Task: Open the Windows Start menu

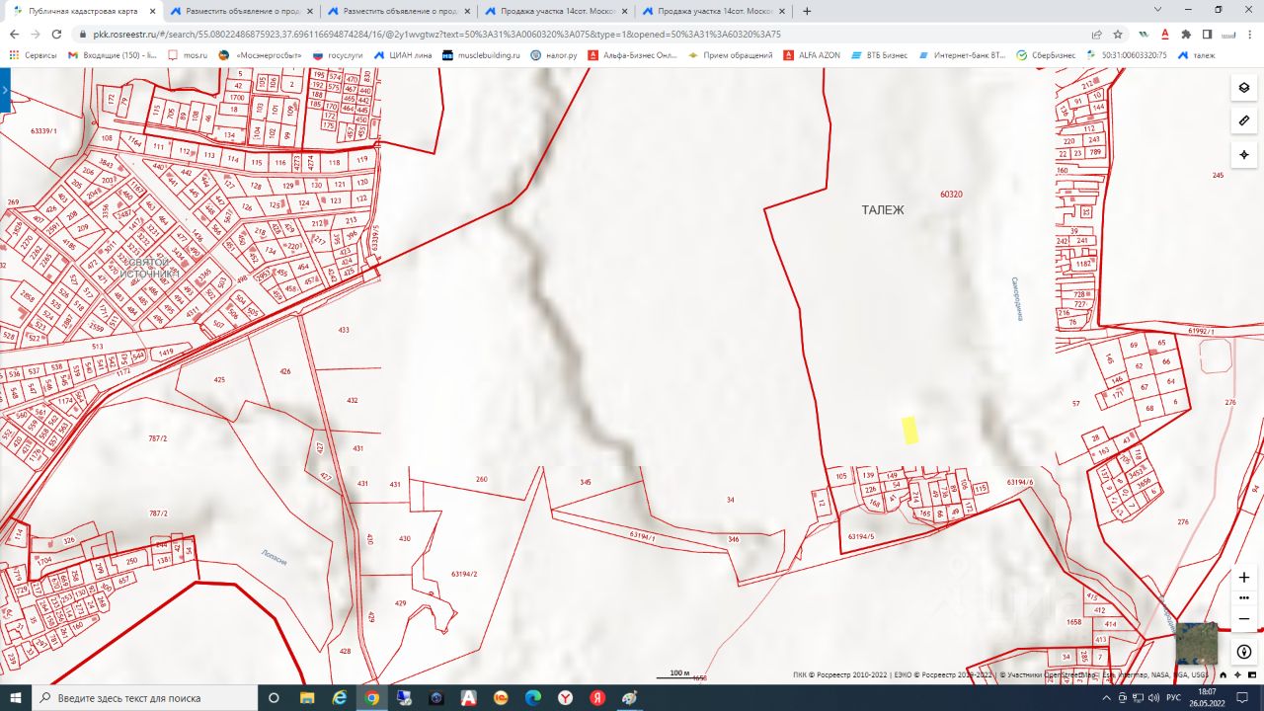Action: (16, 697)
